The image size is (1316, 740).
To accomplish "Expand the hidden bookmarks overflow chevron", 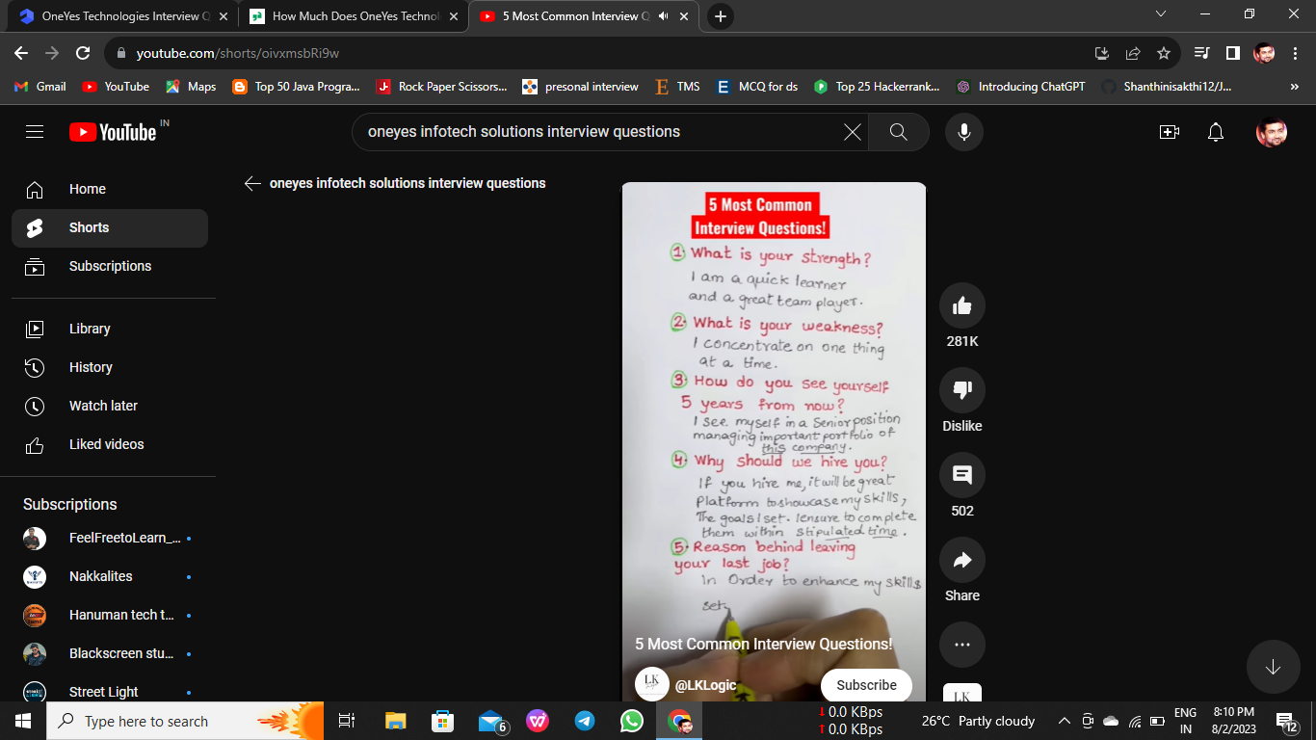I will [x=1294, y=87].
